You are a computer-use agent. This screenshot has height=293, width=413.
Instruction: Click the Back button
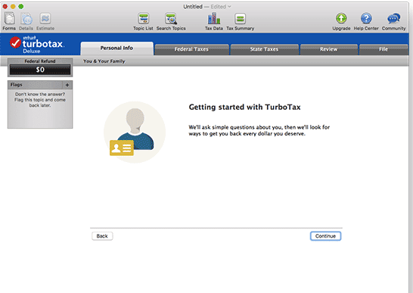click(x=102, y=236)
